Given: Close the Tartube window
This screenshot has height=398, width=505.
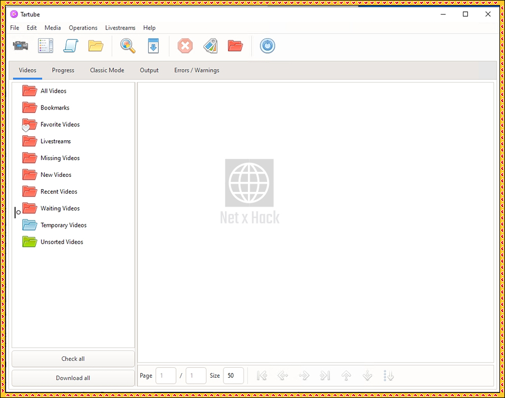Looking at the screenshot, I should point(488,14).
